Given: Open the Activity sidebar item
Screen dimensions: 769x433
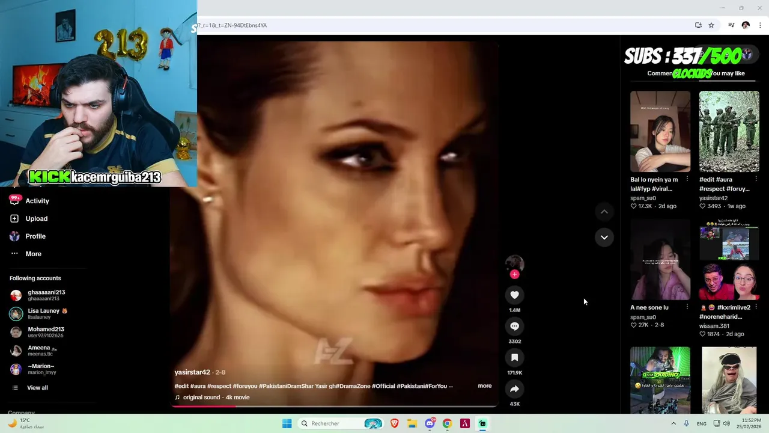Looking at the screenshot, I should 37,201.
